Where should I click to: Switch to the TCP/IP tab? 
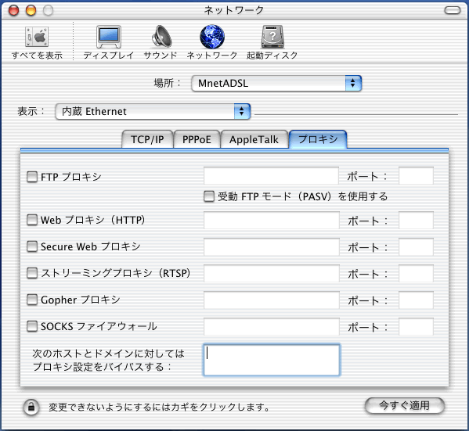pos(147,139)
